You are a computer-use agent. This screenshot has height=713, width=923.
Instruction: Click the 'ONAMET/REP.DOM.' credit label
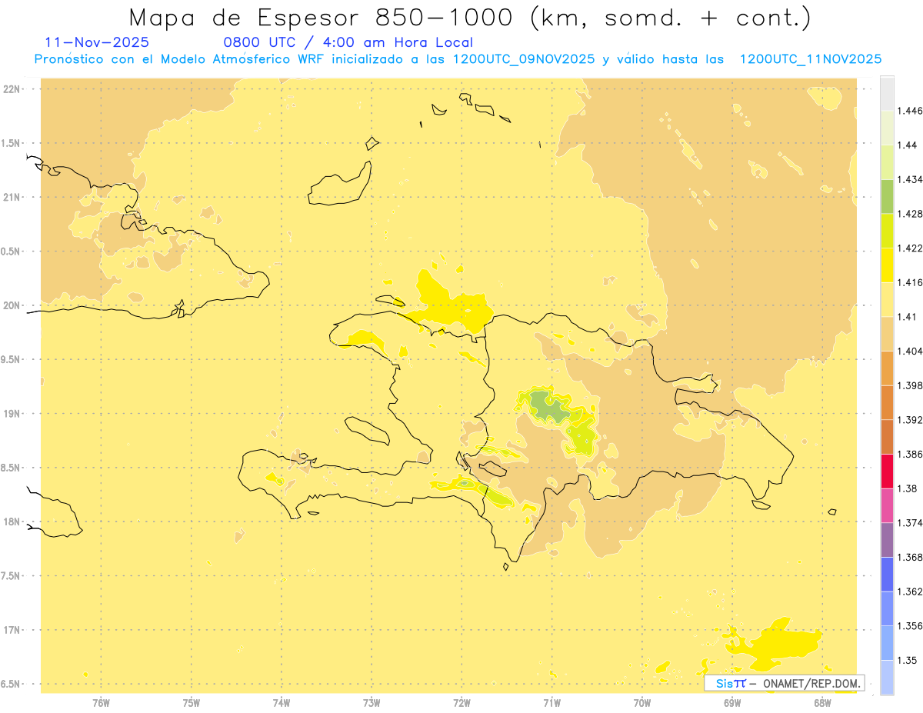811,683
